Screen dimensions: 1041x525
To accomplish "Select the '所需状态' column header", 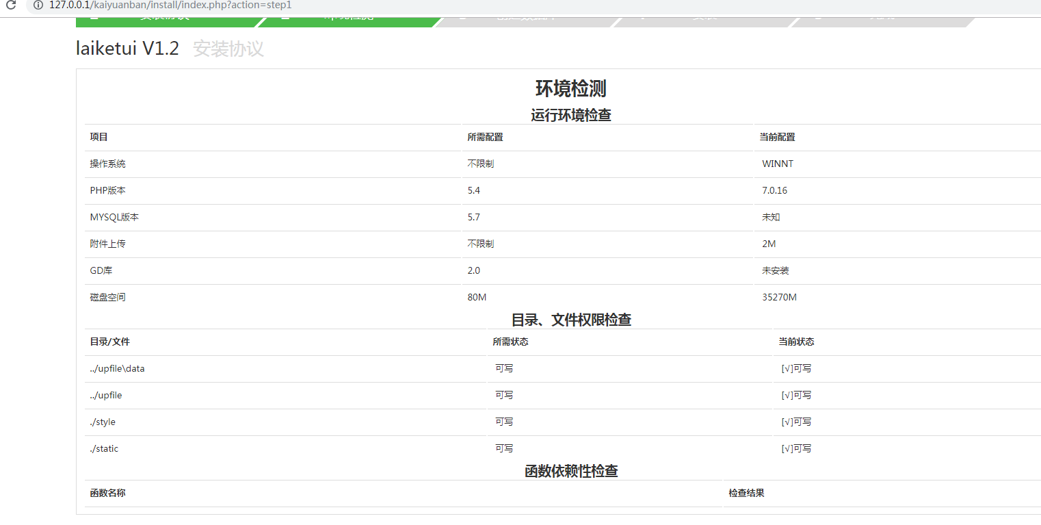I will [510, 342].
